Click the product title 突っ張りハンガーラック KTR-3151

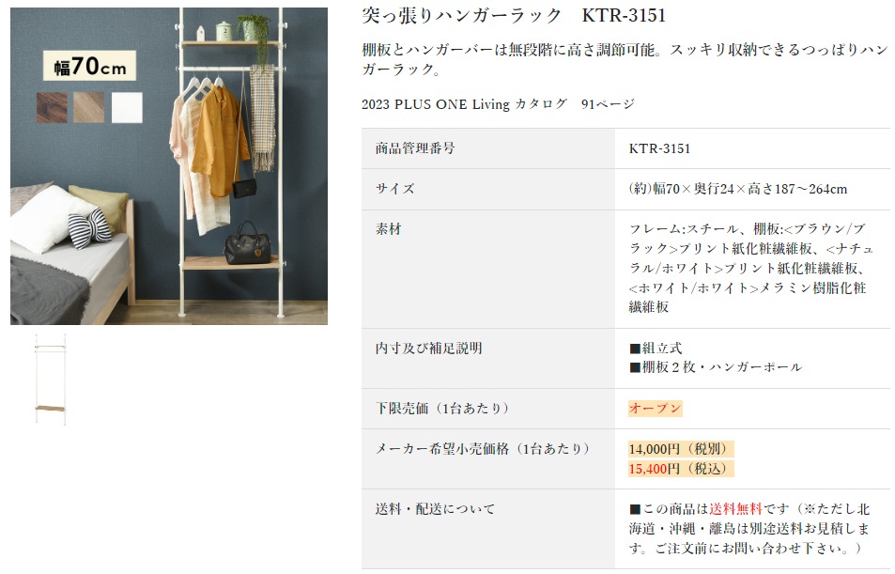pyautogui.click(x=514, y=15)
